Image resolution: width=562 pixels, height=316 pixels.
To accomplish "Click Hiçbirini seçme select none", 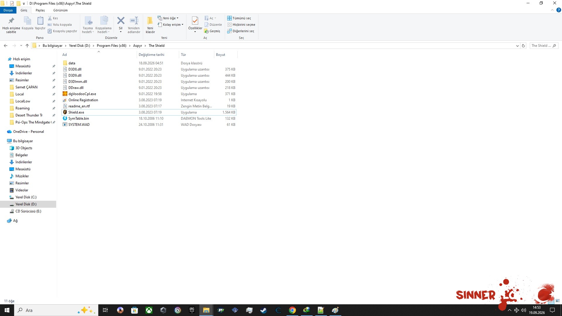I will coord(241,25).
